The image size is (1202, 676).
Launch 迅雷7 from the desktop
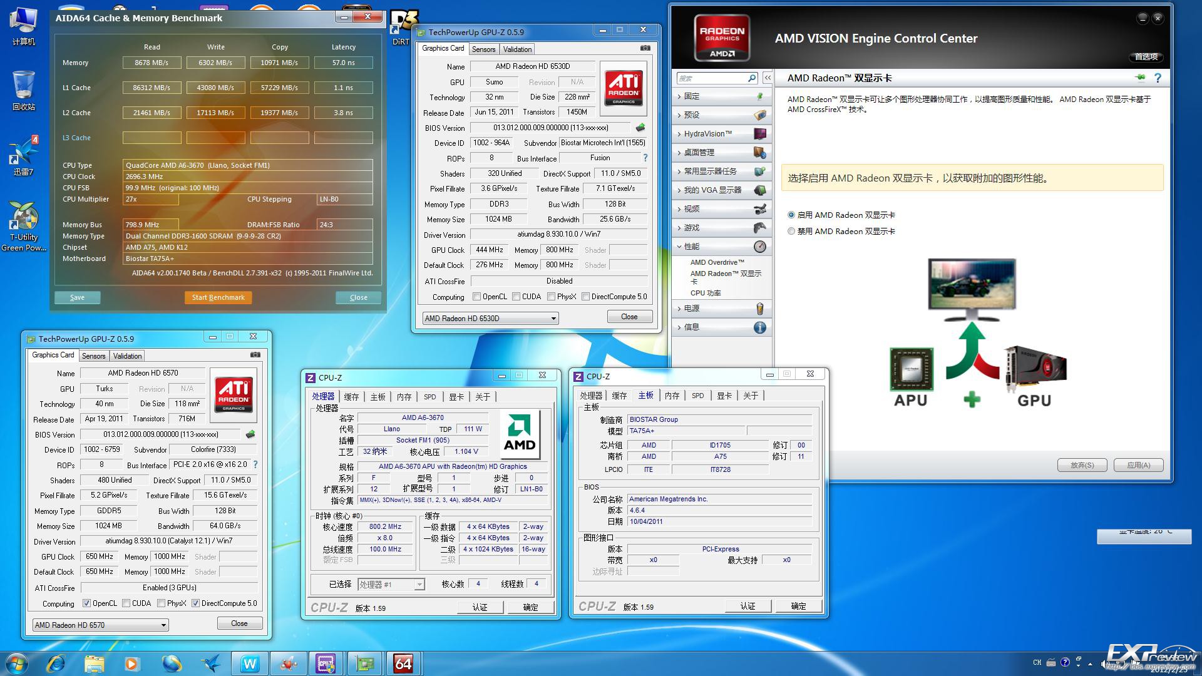tap(23, 156)
